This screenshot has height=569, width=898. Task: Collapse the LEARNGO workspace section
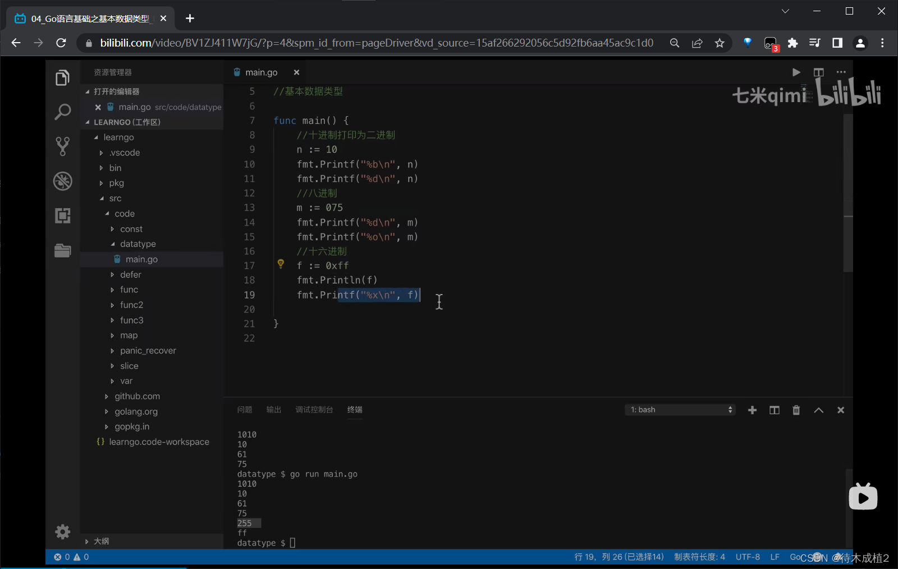pyautogui.click(x=152, y=122)
